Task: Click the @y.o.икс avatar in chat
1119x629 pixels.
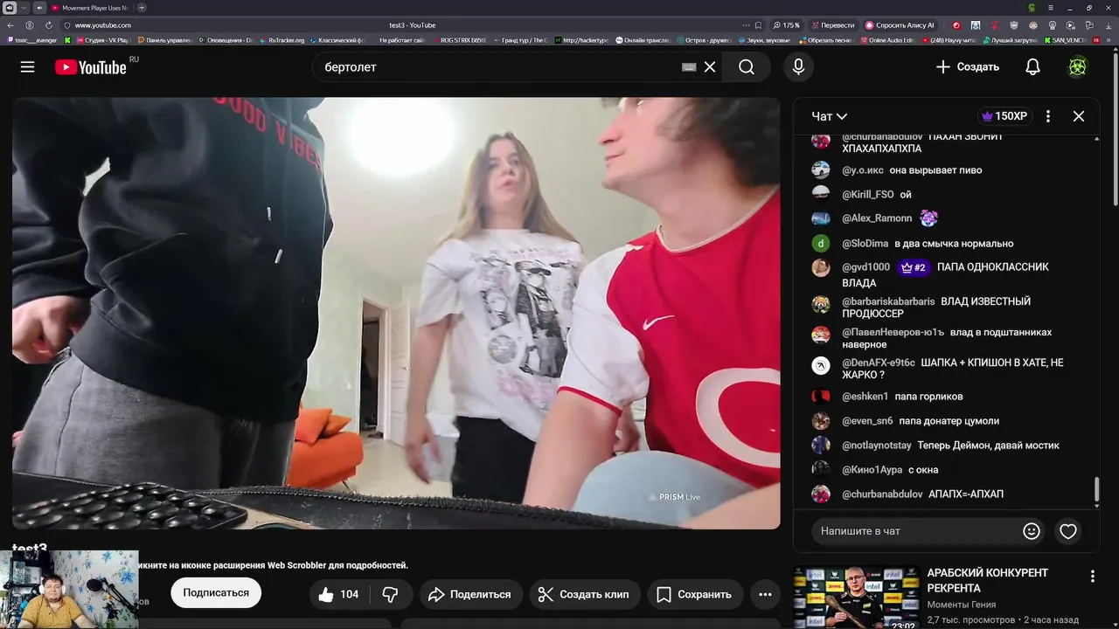Action: point(820,169)
